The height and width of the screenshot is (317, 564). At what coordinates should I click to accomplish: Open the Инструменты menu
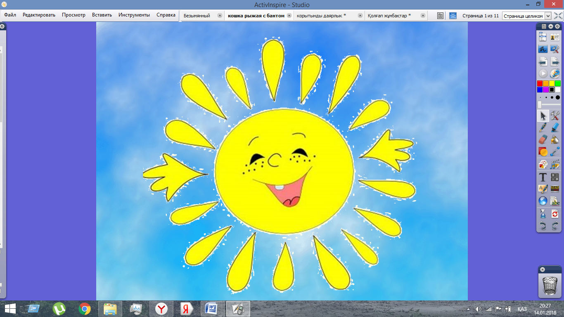[134, 15]
